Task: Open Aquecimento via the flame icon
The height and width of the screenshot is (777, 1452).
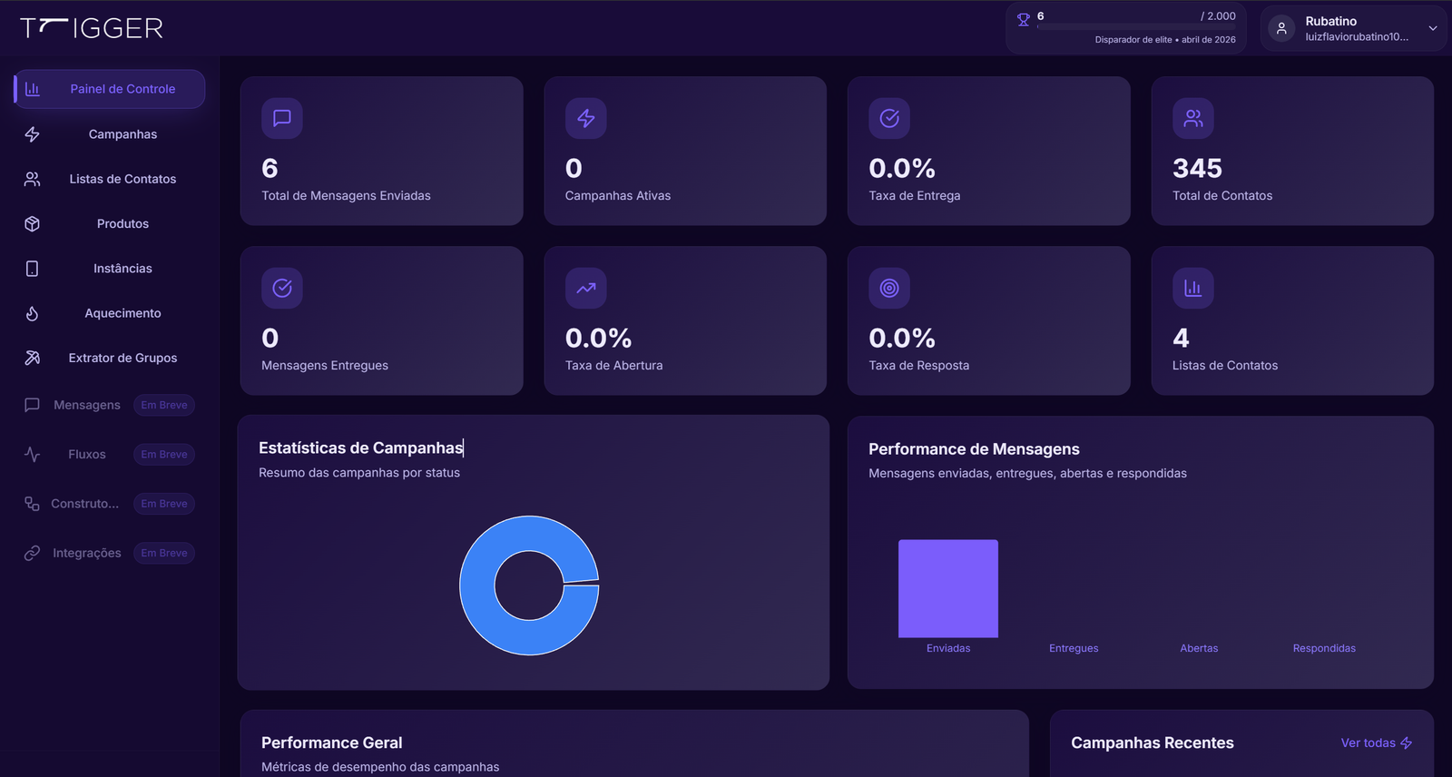Action: [33, 313]
